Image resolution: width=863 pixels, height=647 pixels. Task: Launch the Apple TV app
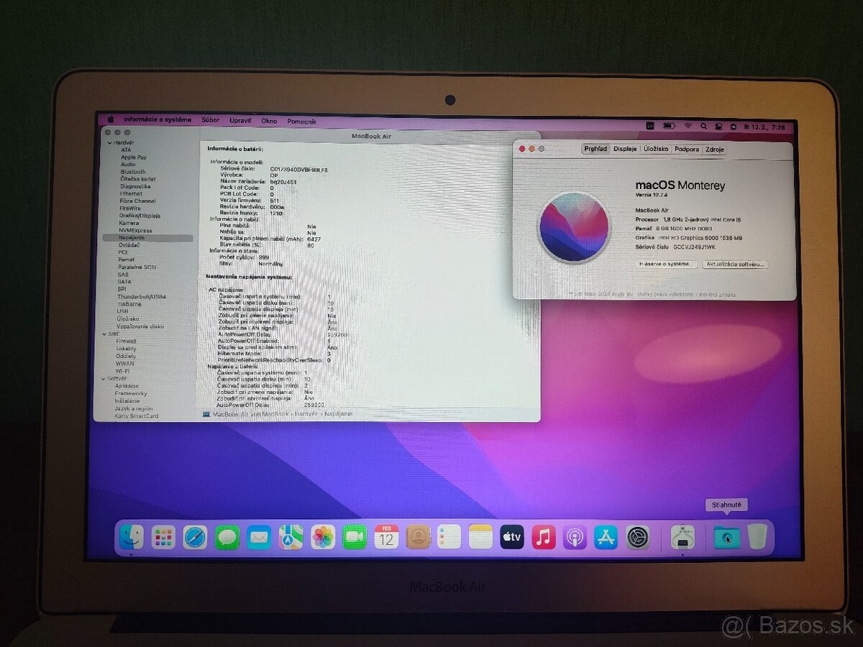click(x=511, y=537)
